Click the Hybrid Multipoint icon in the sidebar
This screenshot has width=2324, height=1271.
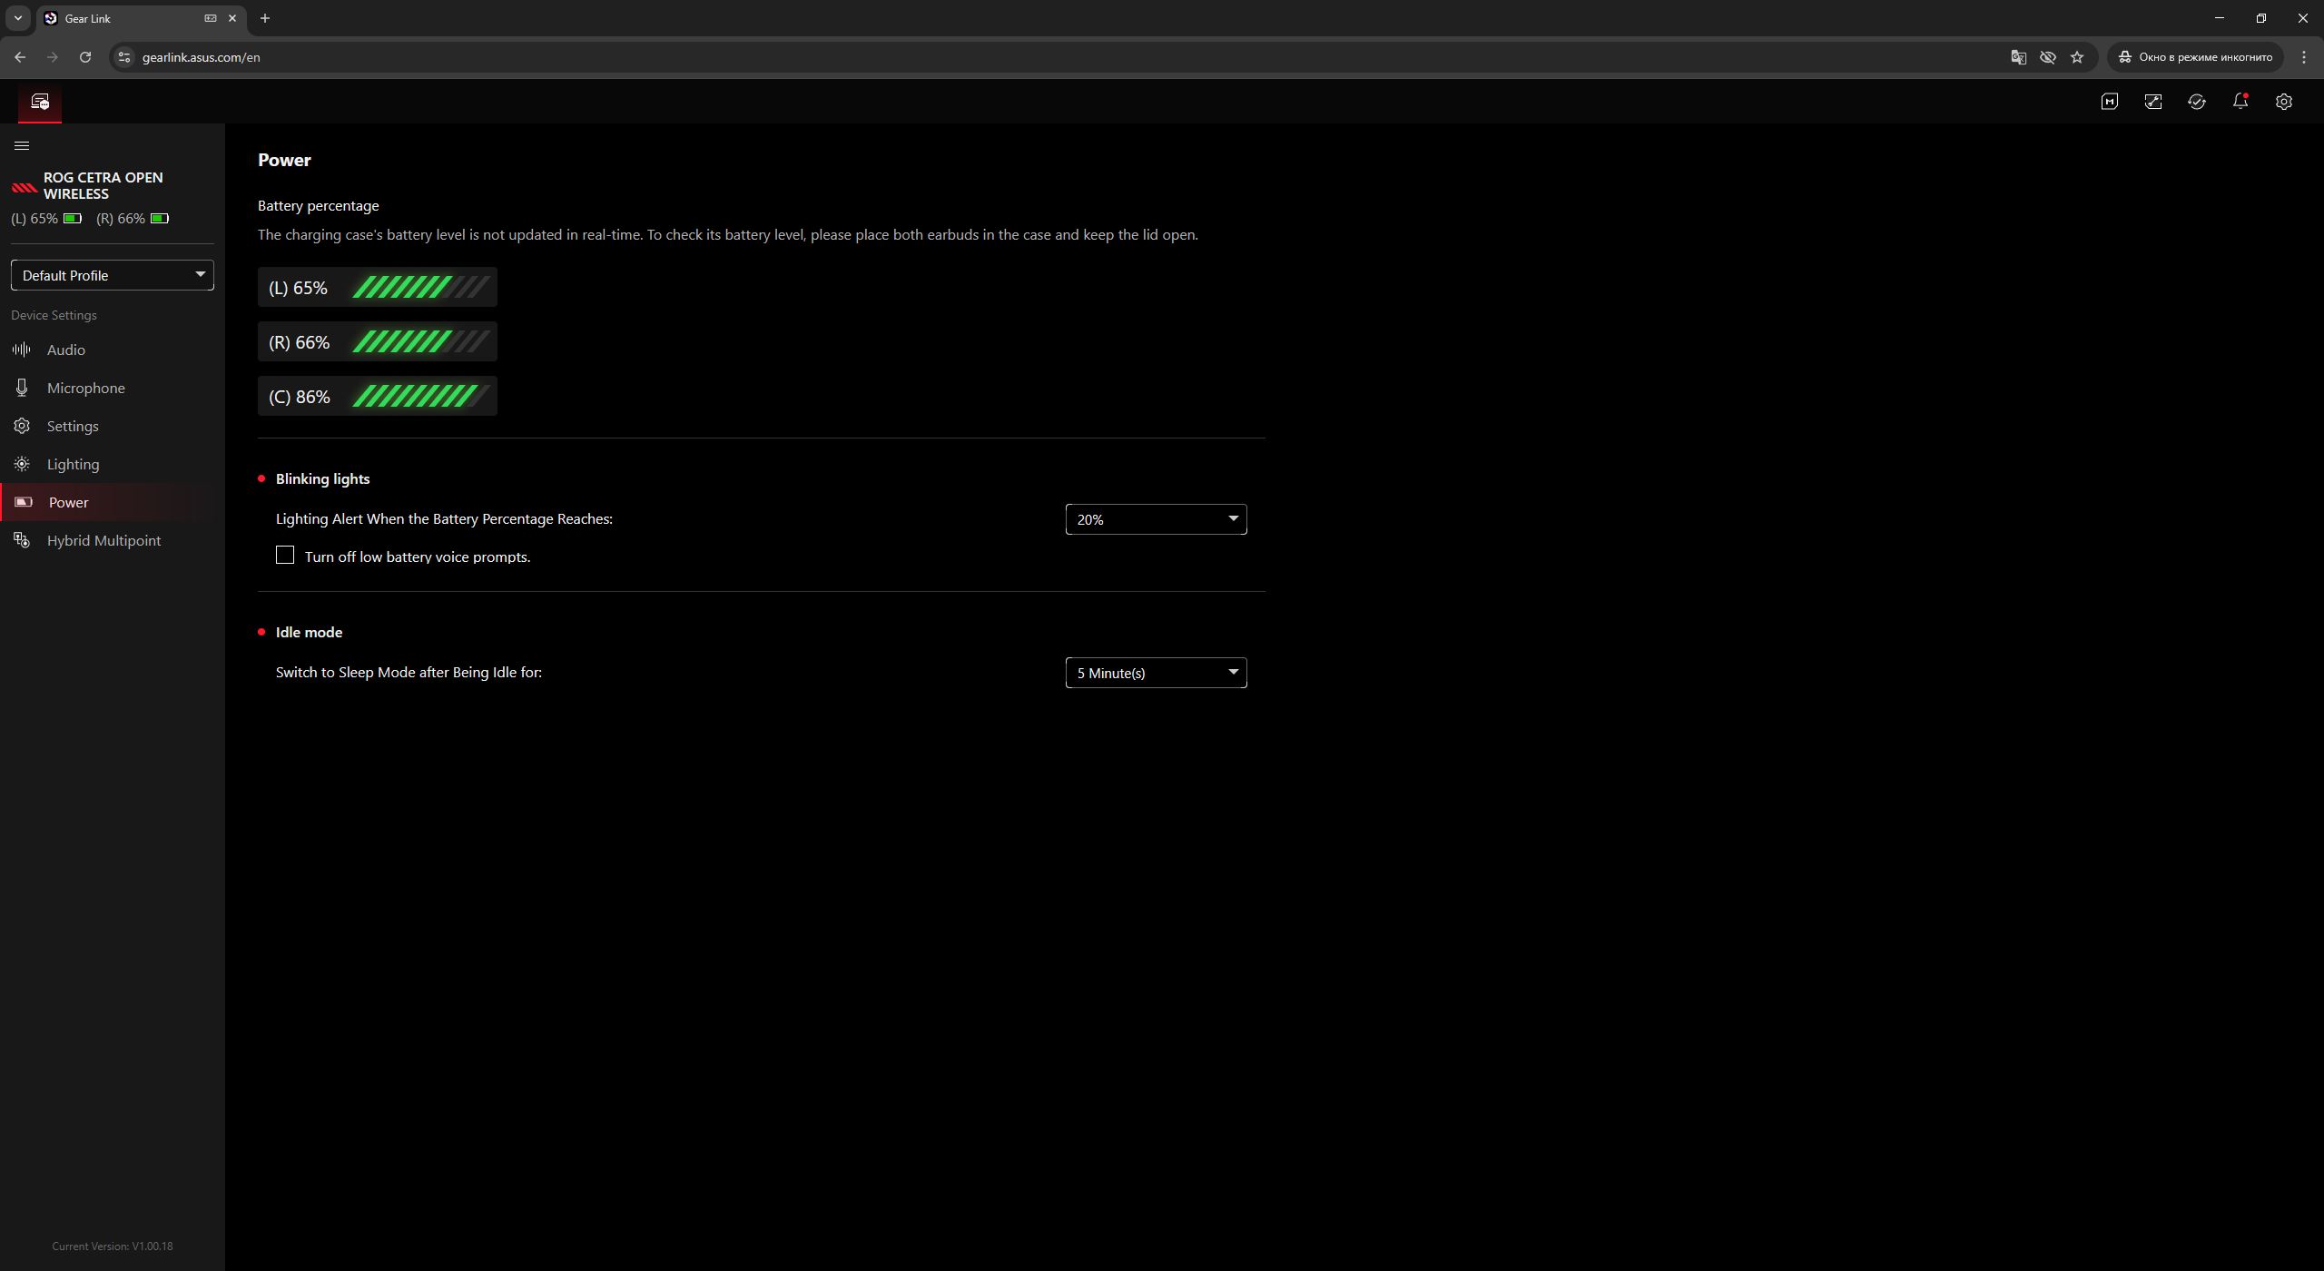[x=22, y=540]
